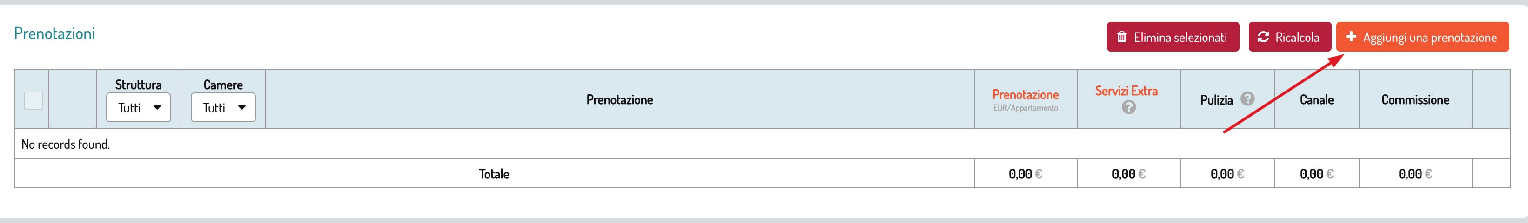Click the Servizi Extra help question mark

point(1129,107)
